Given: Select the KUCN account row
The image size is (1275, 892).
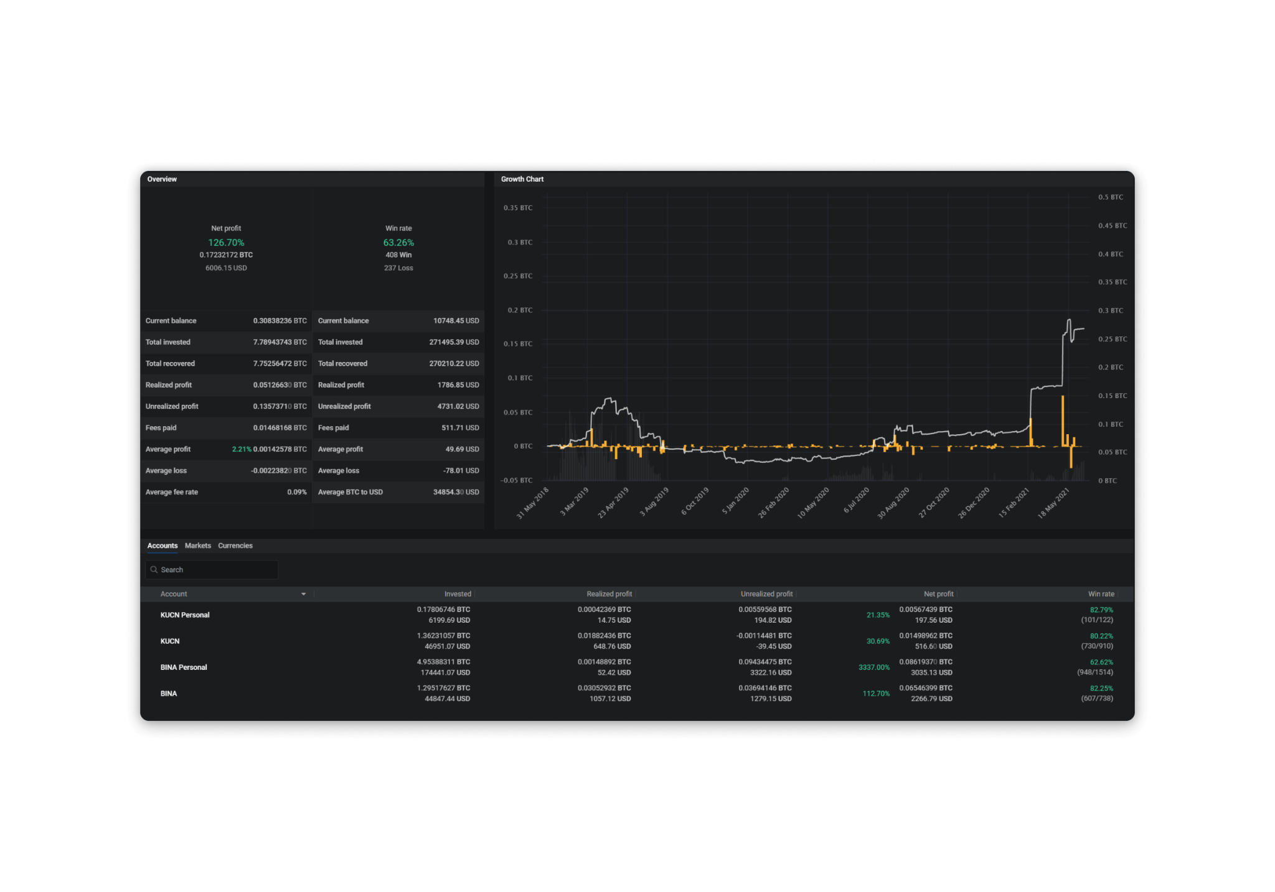Looking at the screenshot, I should pyautogui.click(x=170, y=641).
